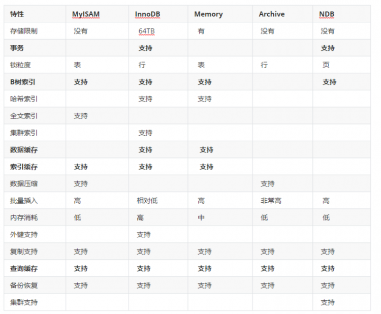
Task: Click 行 under Archive in 锁粒度 row
Action: point(264,65)
